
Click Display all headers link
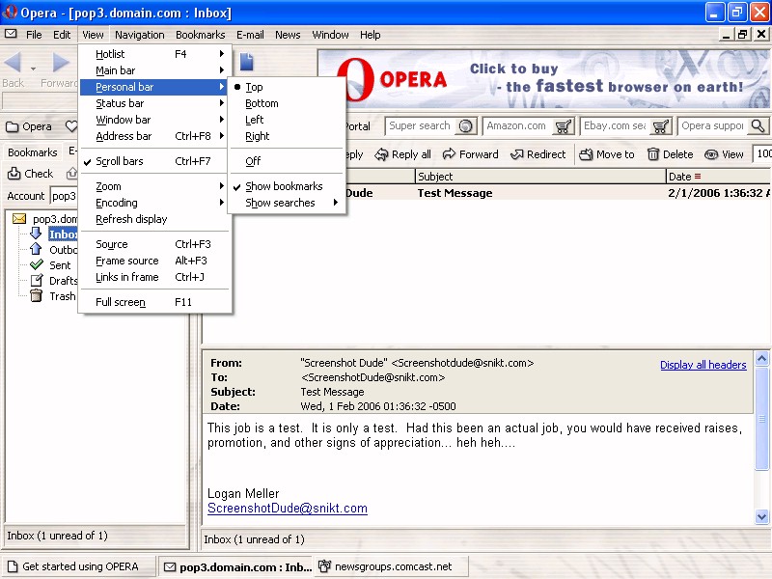point(703,365)
